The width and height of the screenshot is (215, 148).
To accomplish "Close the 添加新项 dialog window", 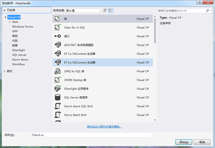I will tap(208, 2).
